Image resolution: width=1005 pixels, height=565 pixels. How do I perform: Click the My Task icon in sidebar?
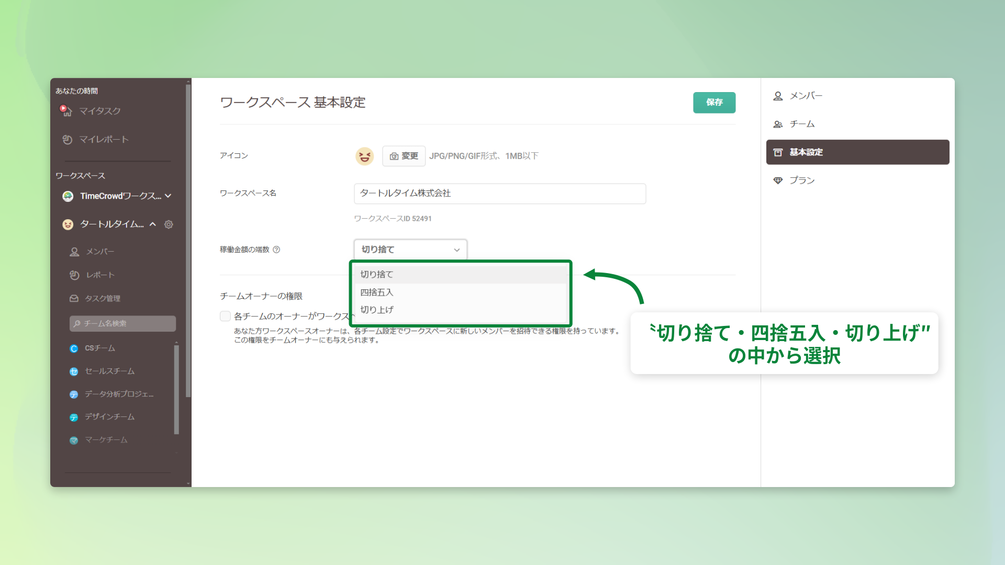[65, 110]
